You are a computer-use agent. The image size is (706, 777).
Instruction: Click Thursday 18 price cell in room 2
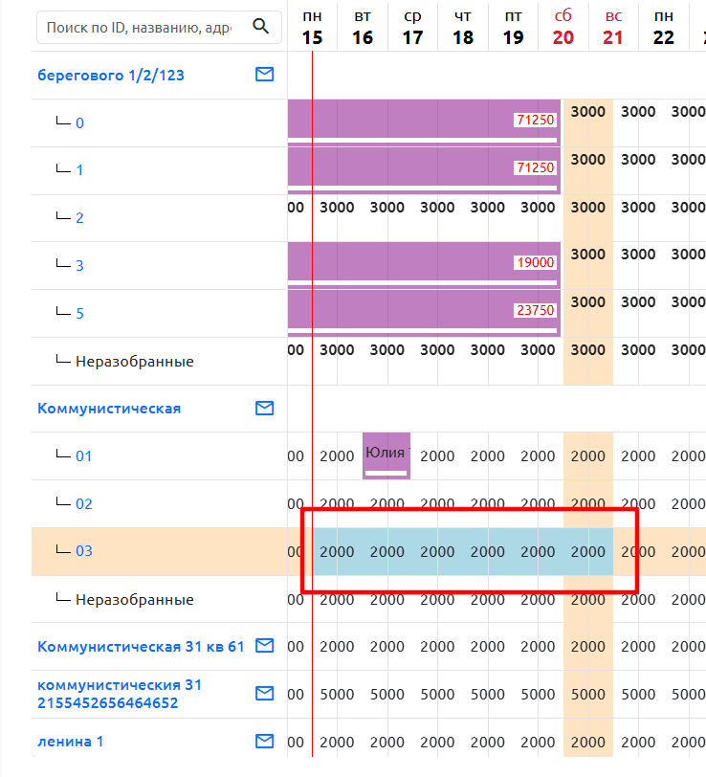pyautogui.click(x=488, y=207)
